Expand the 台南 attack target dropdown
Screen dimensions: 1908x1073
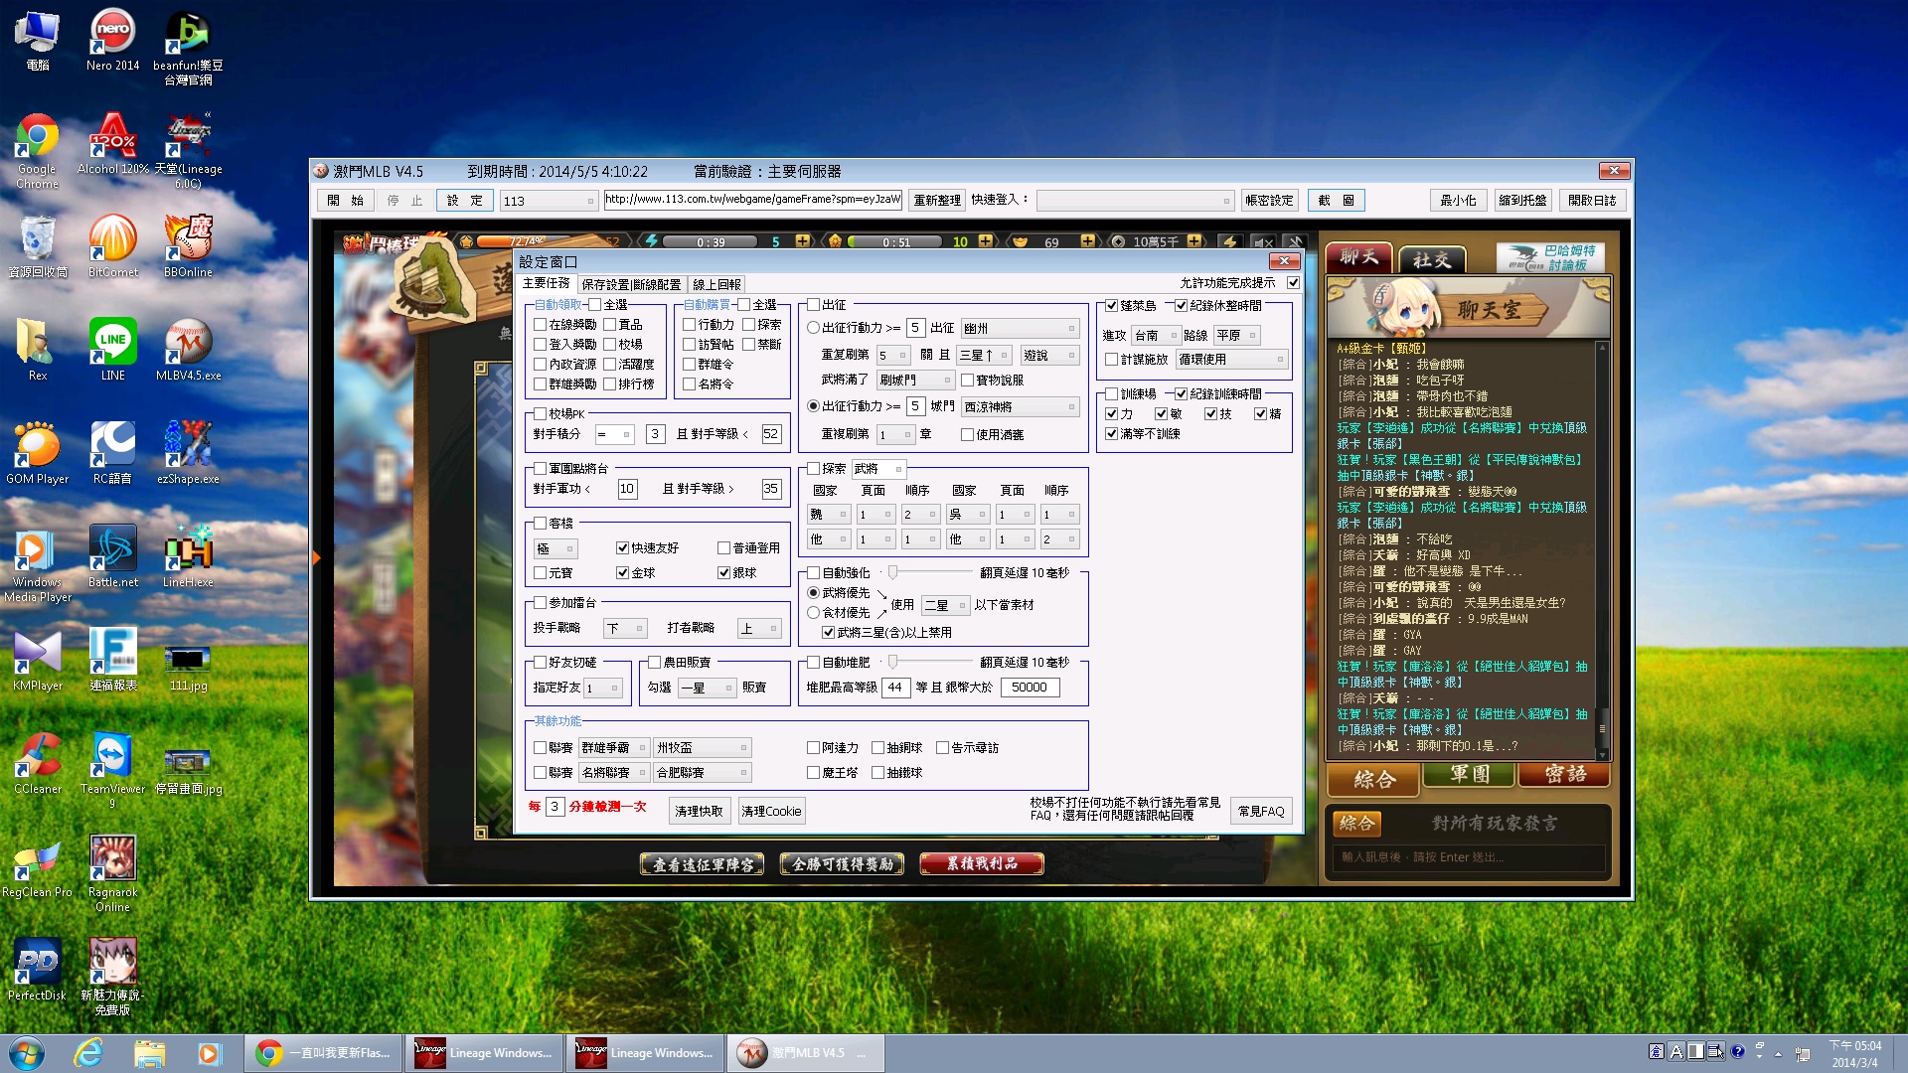(1156, 336)
